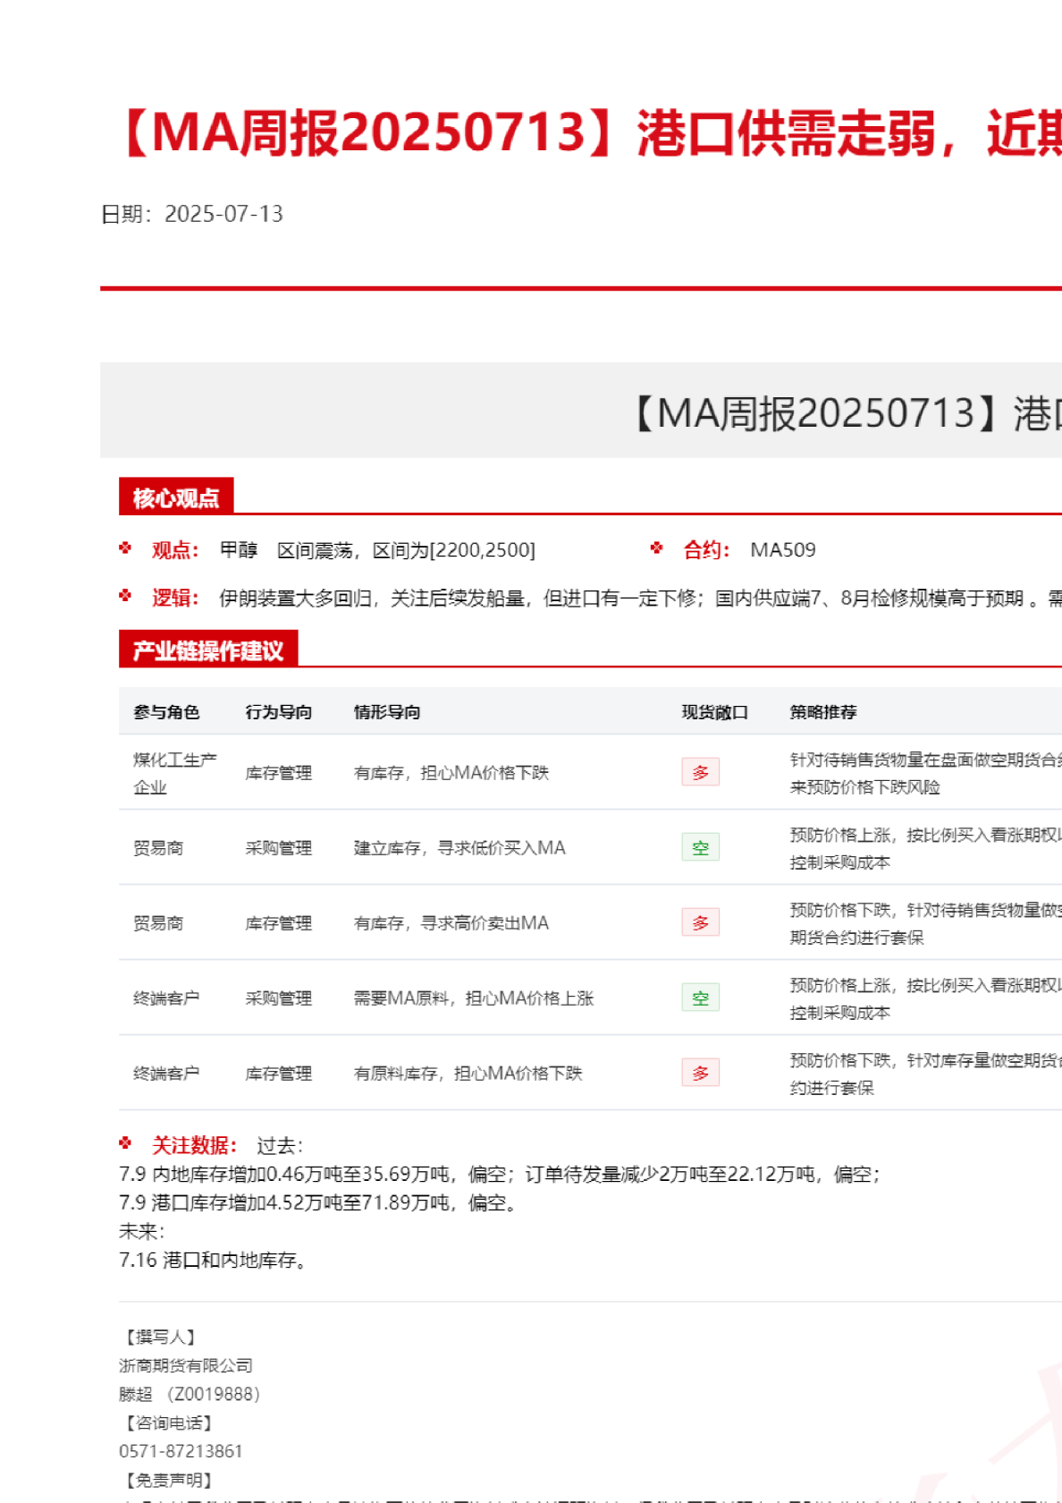The image size is (1062, 1503).
Task: Click the 空 badge in 终端客户 采购管理 row
Action: (x=700, y=998)
